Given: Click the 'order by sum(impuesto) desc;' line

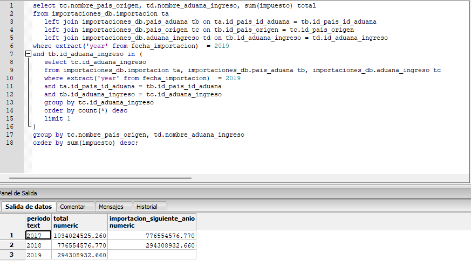Looking at the screenshot, I should click(85, 143).
